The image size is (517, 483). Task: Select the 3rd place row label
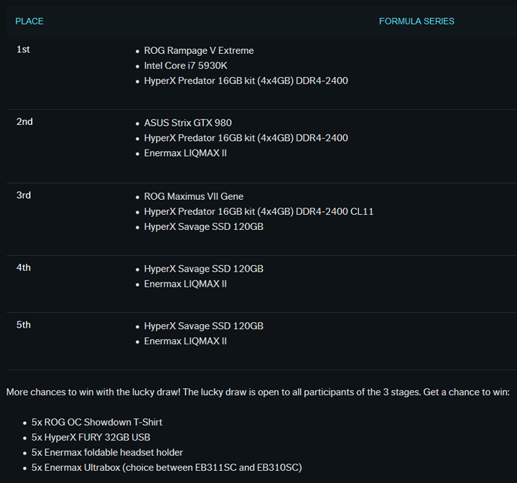(x=24, y=195)
